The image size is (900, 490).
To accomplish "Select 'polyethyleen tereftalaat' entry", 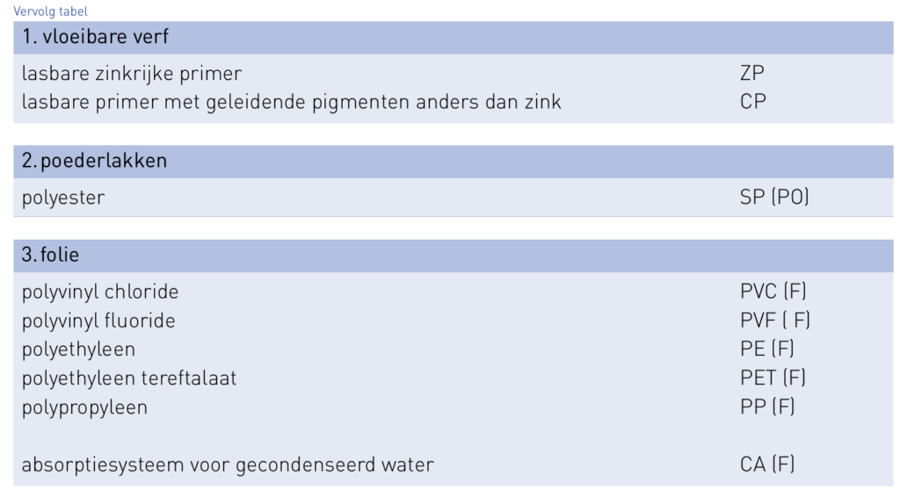I will point(130,378).
